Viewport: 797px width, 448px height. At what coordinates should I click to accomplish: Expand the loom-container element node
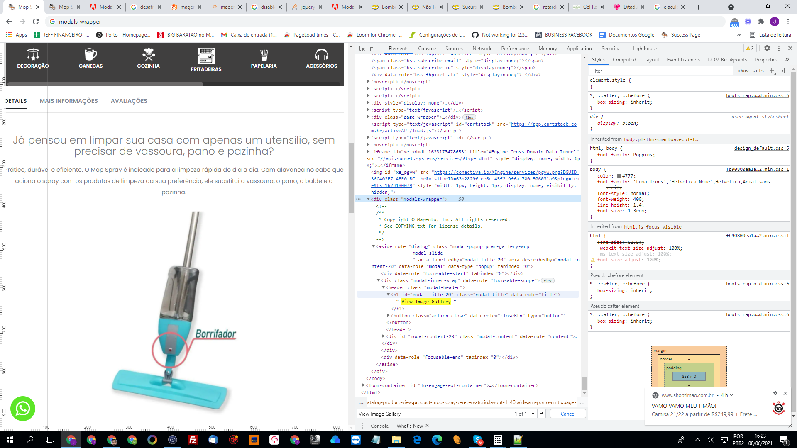[x=364, y=385]
